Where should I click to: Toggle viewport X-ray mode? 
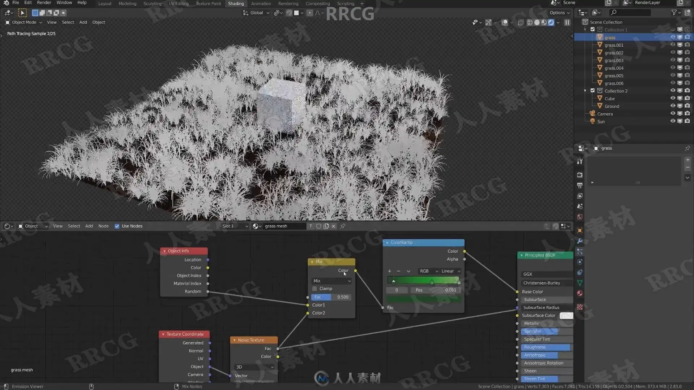(x=520, y=22)
